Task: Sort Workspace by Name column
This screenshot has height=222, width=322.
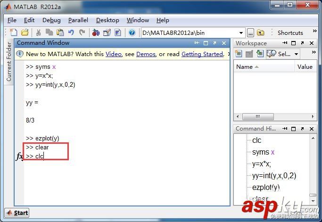Action: tap(264, 67)
